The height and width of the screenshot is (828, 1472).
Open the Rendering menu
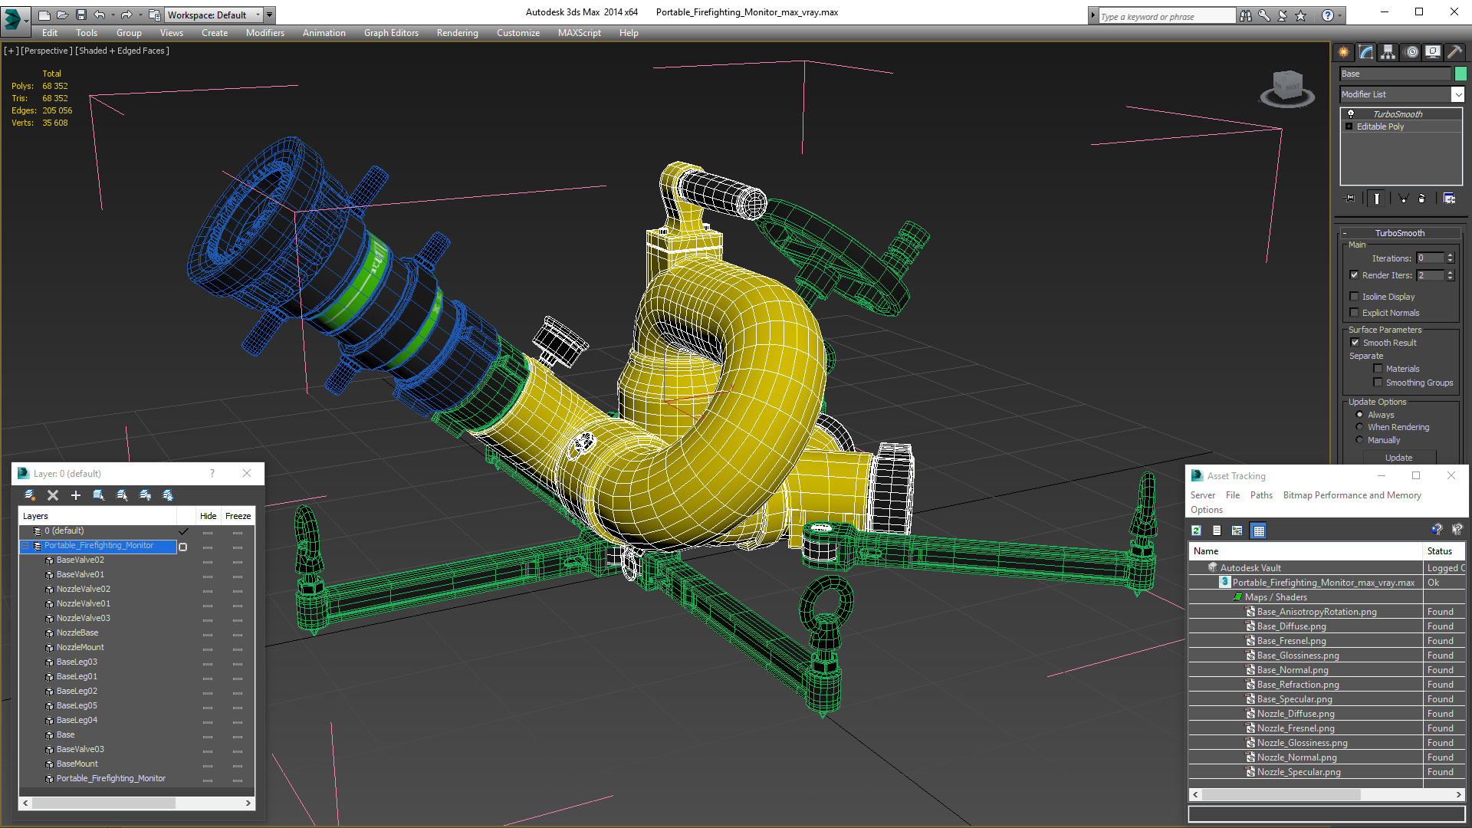[457, 33]
